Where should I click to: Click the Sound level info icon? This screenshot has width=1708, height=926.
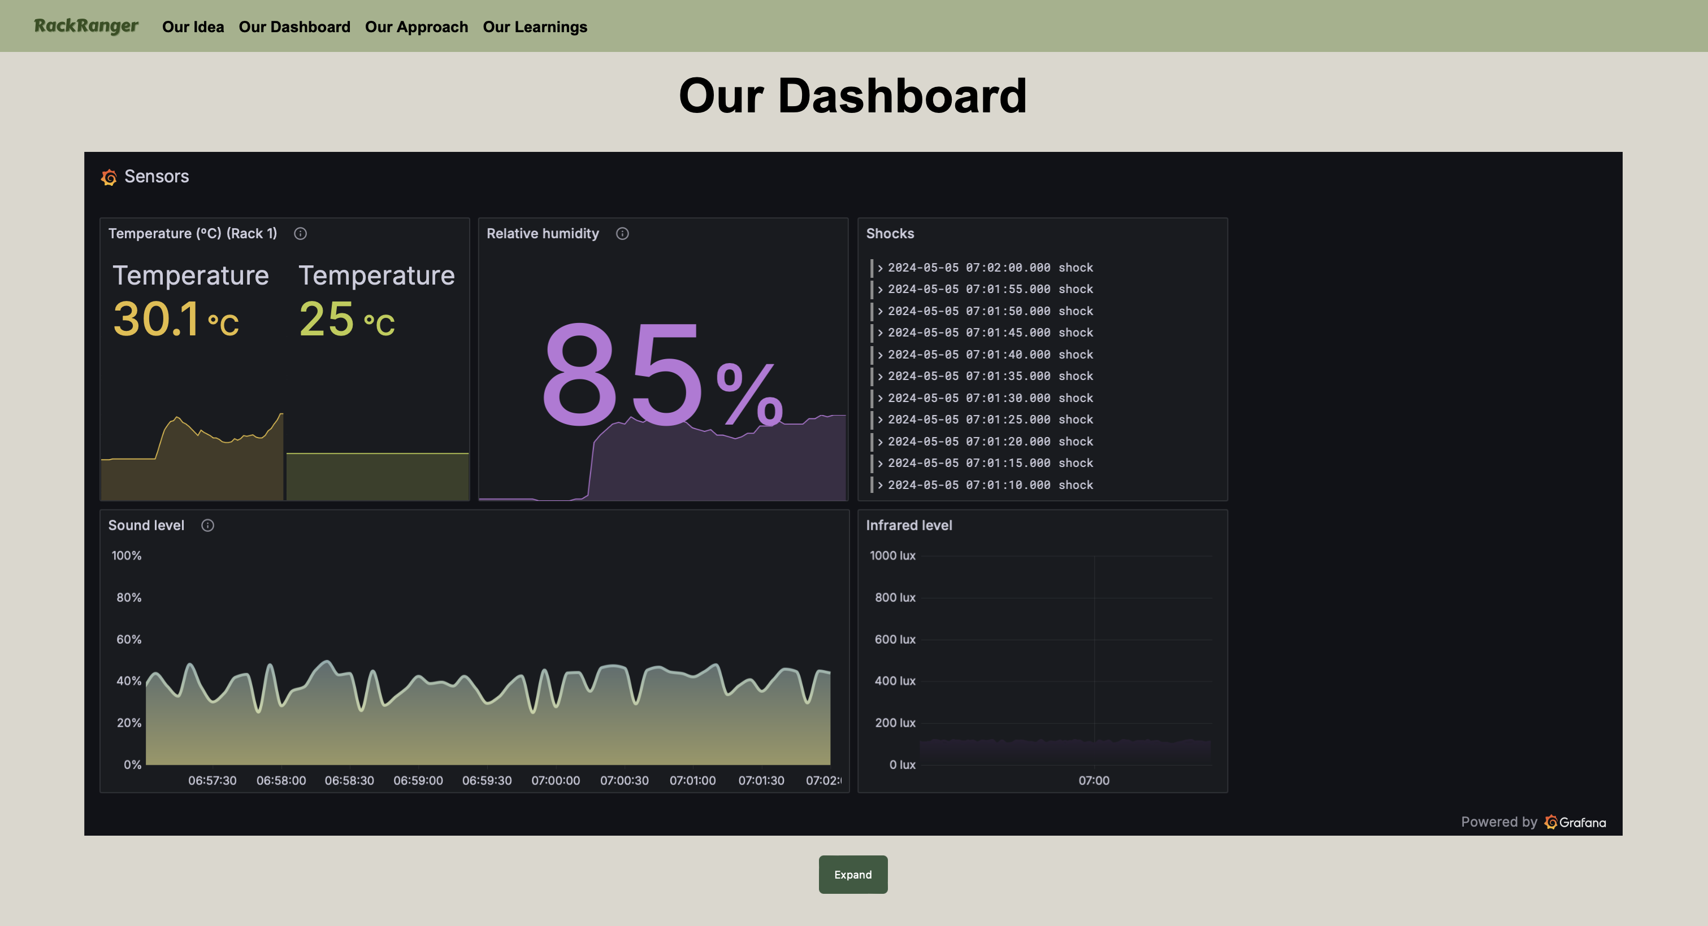point(207,525)
